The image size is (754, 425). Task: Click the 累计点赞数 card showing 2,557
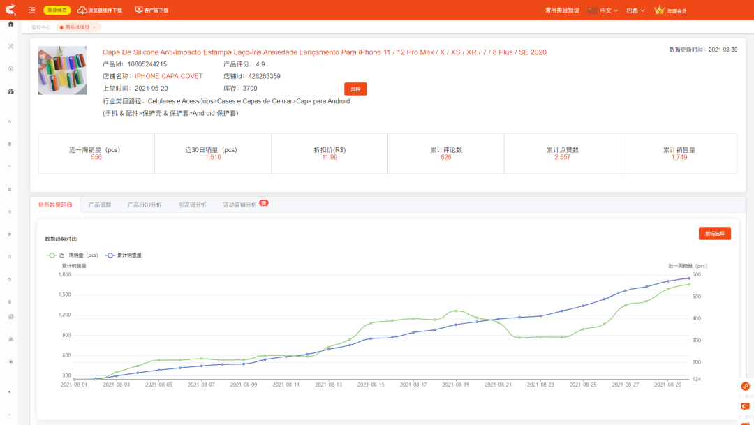[x=563, y=154]
